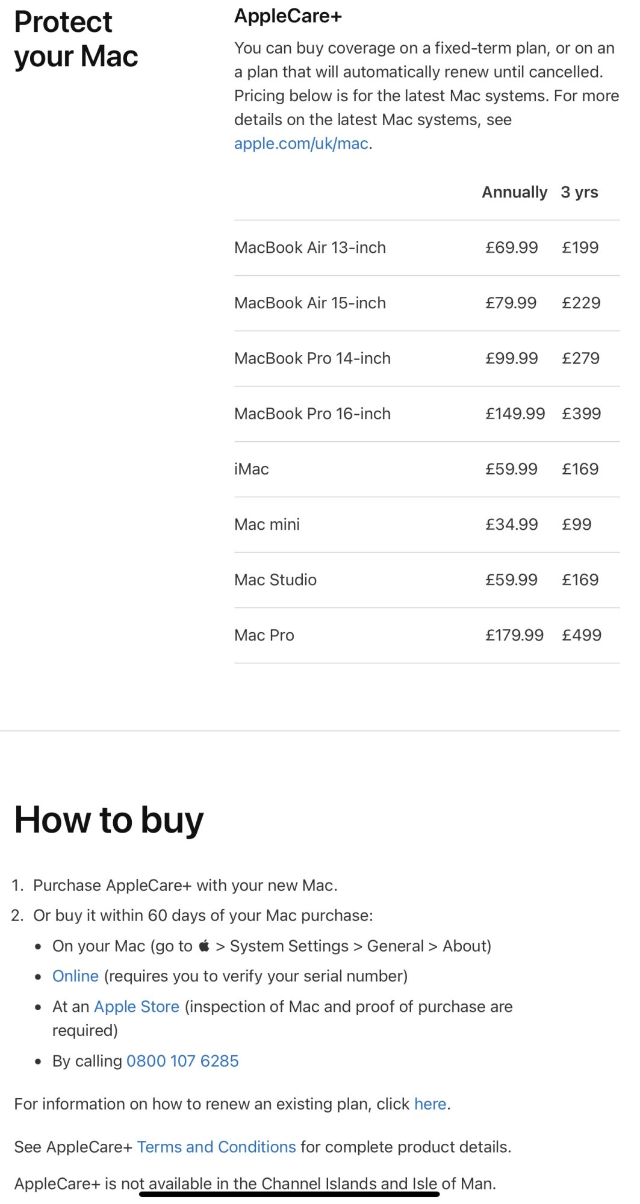Open the Apple Store link
Screen dimensions: 640x1204
pyautogui.click(x=137, y=1007)
